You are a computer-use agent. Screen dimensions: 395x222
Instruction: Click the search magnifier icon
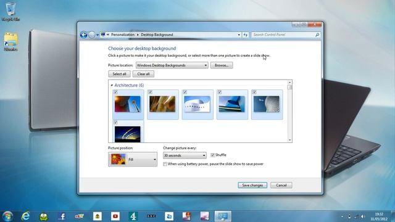[317, 35]
